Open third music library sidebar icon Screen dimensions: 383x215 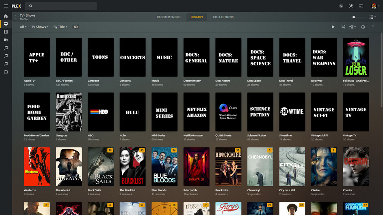(x=6, y=64)
